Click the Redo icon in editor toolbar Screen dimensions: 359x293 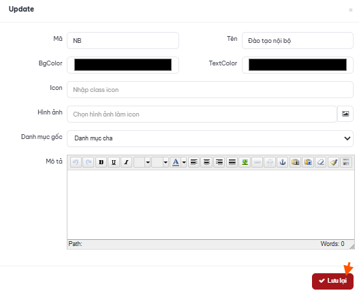[89, 162]
